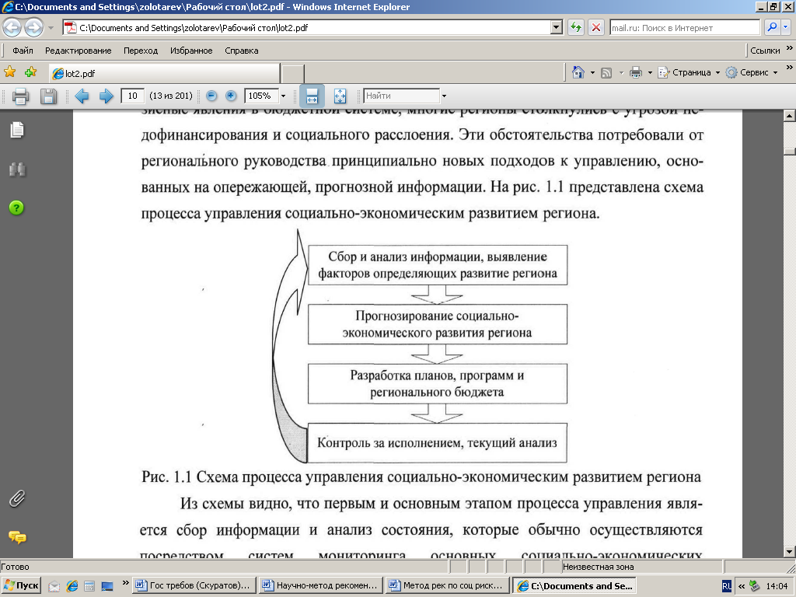Open the Избранное menu

tap(191, 51)
